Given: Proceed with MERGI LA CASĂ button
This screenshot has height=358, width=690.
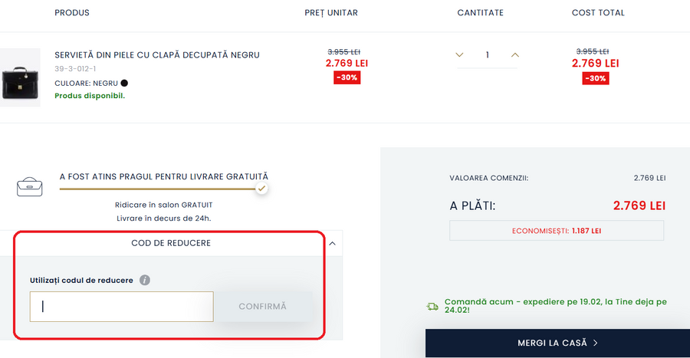Looking at the screenshot, I should tap(557, 343).
